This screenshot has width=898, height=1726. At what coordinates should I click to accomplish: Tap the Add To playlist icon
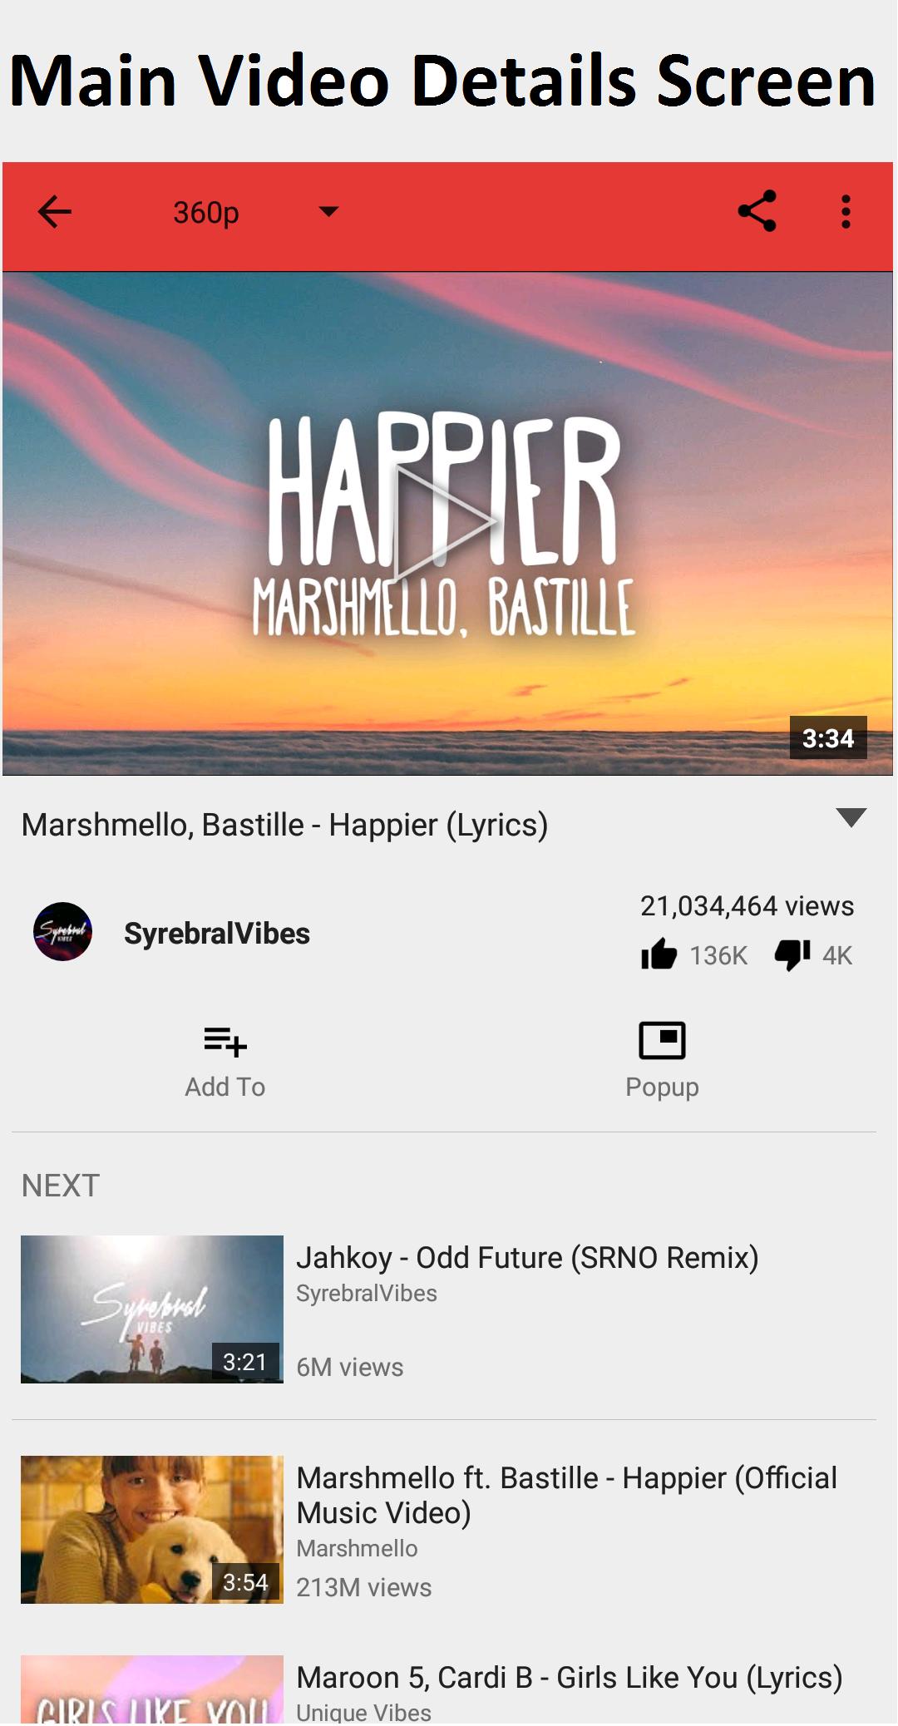[225, 1041]
